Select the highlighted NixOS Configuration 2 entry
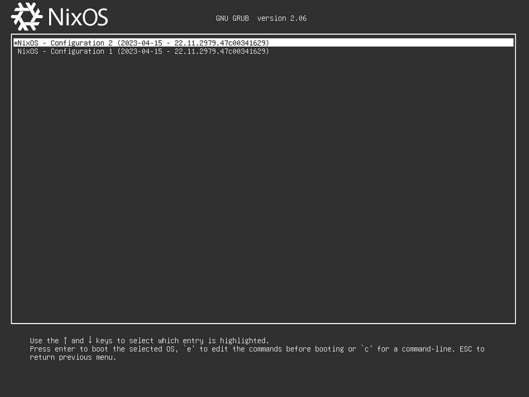This screenshot has width=529, height=397. [x=143, y=43]
